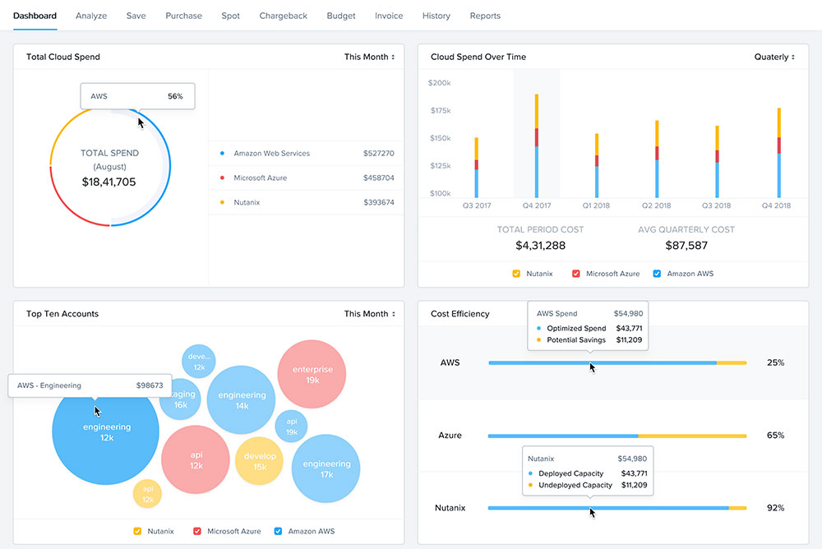Click the red enterprise 19k bubble
The height and width of the screenshot is (549, 822).
click(312, 375)
